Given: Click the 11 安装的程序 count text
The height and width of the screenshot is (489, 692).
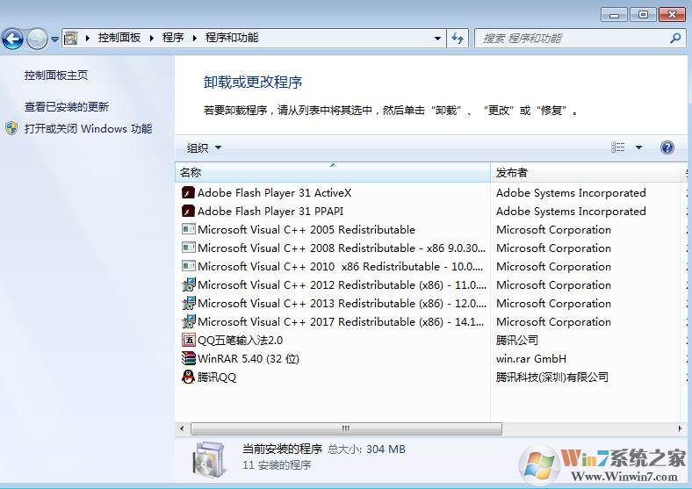Looking at the screenshot, I should pyautogui.click(x=277, y=465).
